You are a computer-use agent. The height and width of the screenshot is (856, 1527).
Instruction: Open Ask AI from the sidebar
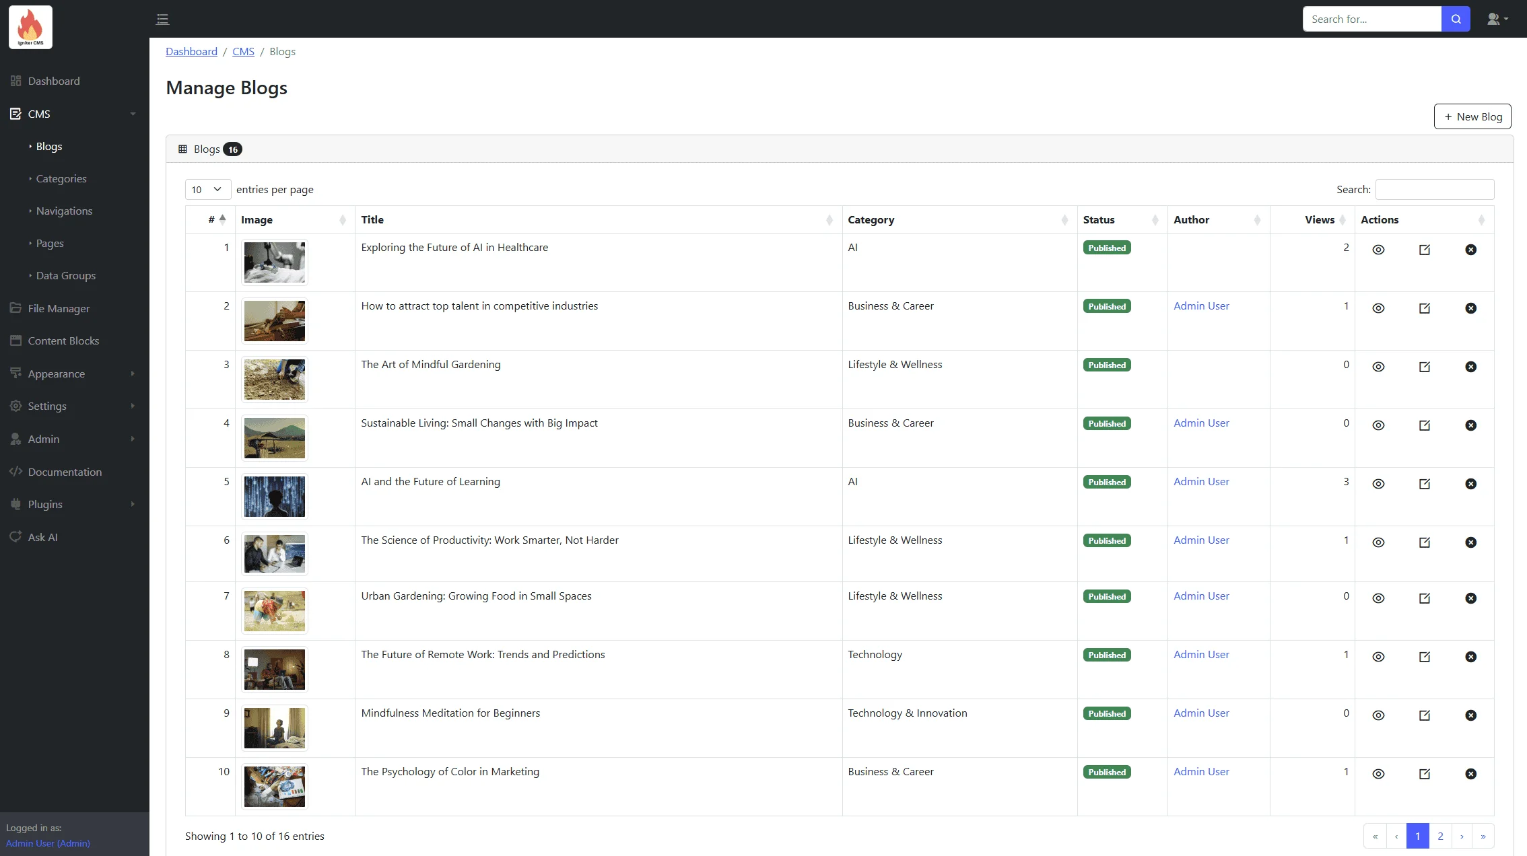pyautogui.click(x=42, y=536)
